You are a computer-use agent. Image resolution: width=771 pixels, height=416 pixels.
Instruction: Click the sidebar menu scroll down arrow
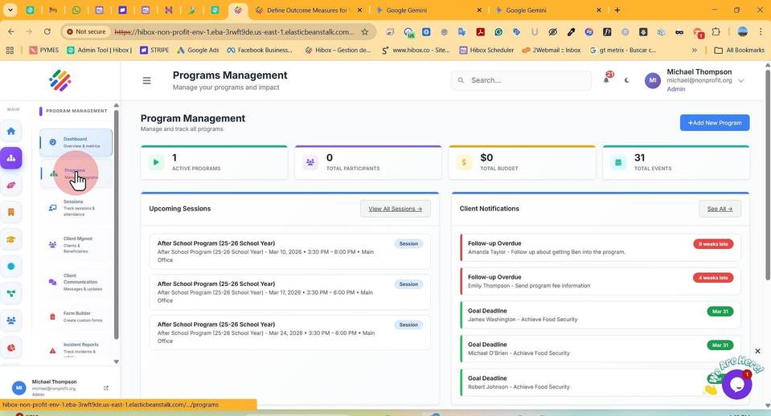[116, 361]
